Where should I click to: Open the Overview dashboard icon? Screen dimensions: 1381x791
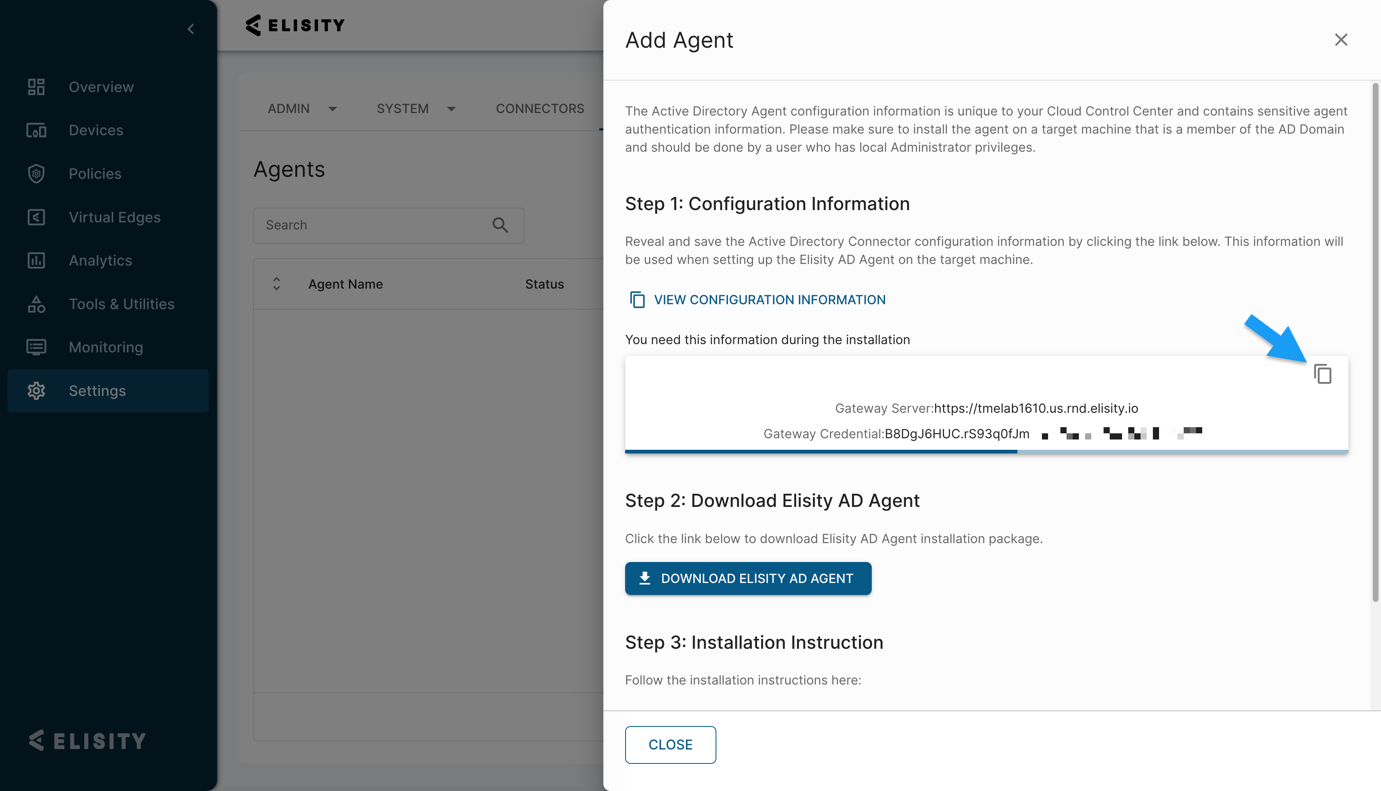point(36,86)
